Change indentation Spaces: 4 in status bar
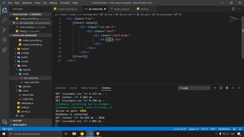The width and height of the screenshot is (244, 137). pyautogui.click(x=194, y=129)
